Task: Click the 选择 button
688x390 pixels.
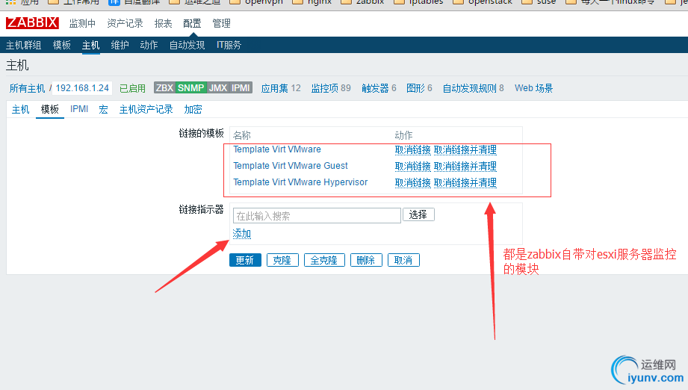Action: tap(418, 214)
